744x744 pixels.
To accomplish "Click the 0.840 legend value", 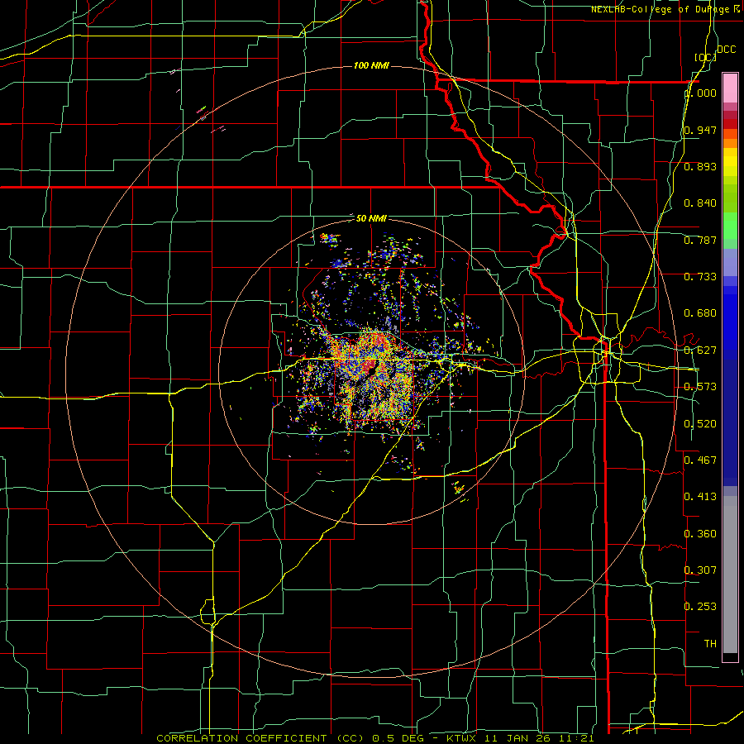I will [700, 203].
